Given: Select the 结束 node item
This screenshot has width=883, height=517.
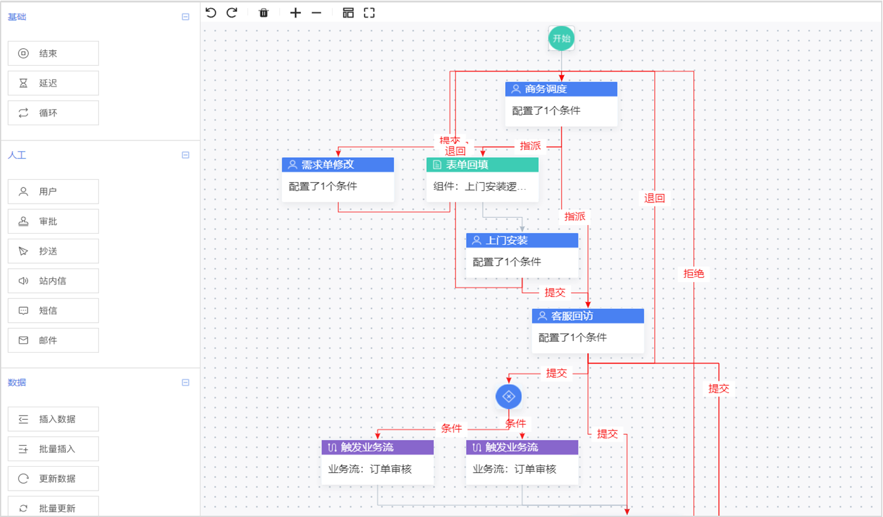Looking at the screenshot, I should (53, 53).
